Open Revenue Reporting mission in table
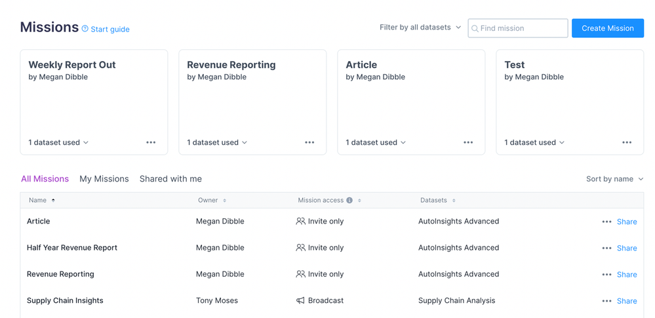This screenshot has width=655, height=318. pos(60,274)
